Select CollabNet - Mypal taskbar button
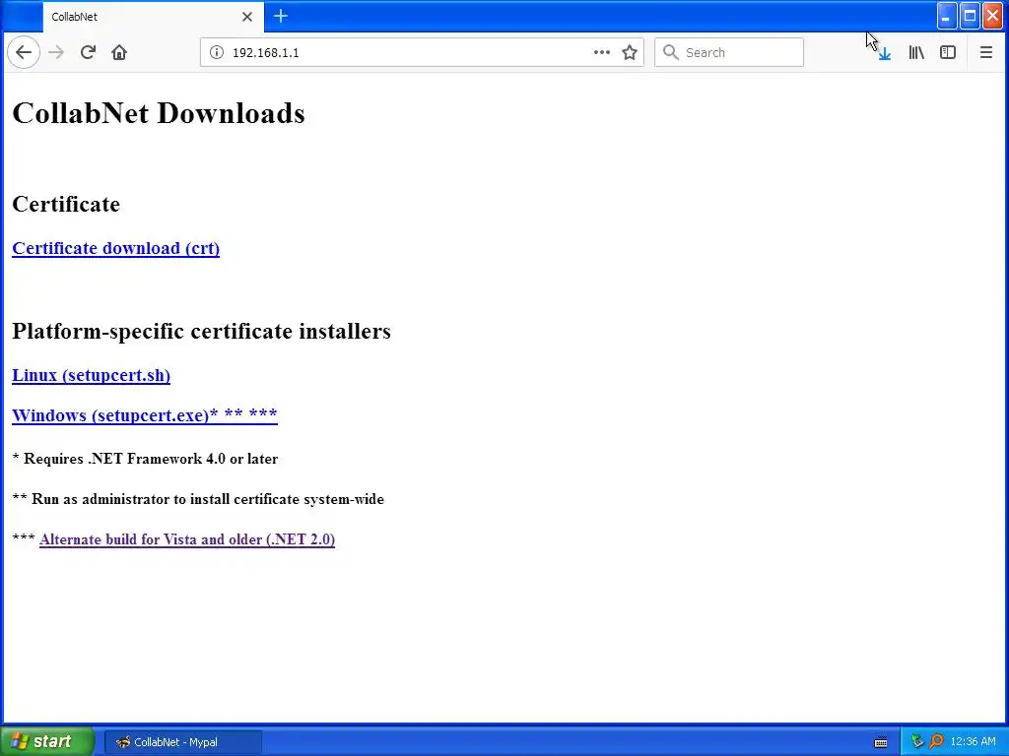Screen dimensions: 1009x756 click(182, 742)
